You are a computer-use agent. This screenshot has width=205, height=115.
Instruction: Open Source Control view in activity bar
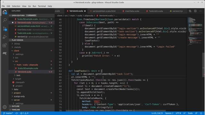(x=5, y=28)
